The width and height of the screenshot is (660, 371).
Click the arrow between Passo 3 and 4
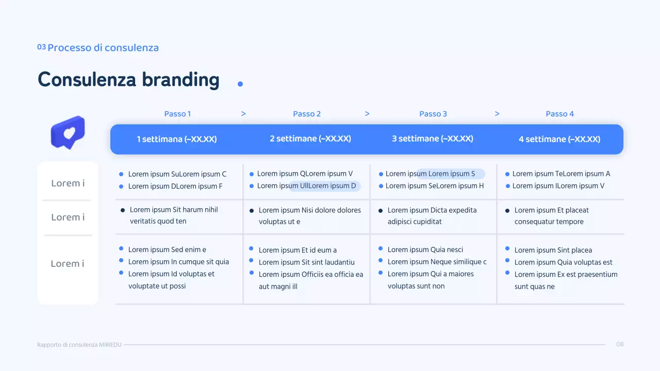point(497,114)
